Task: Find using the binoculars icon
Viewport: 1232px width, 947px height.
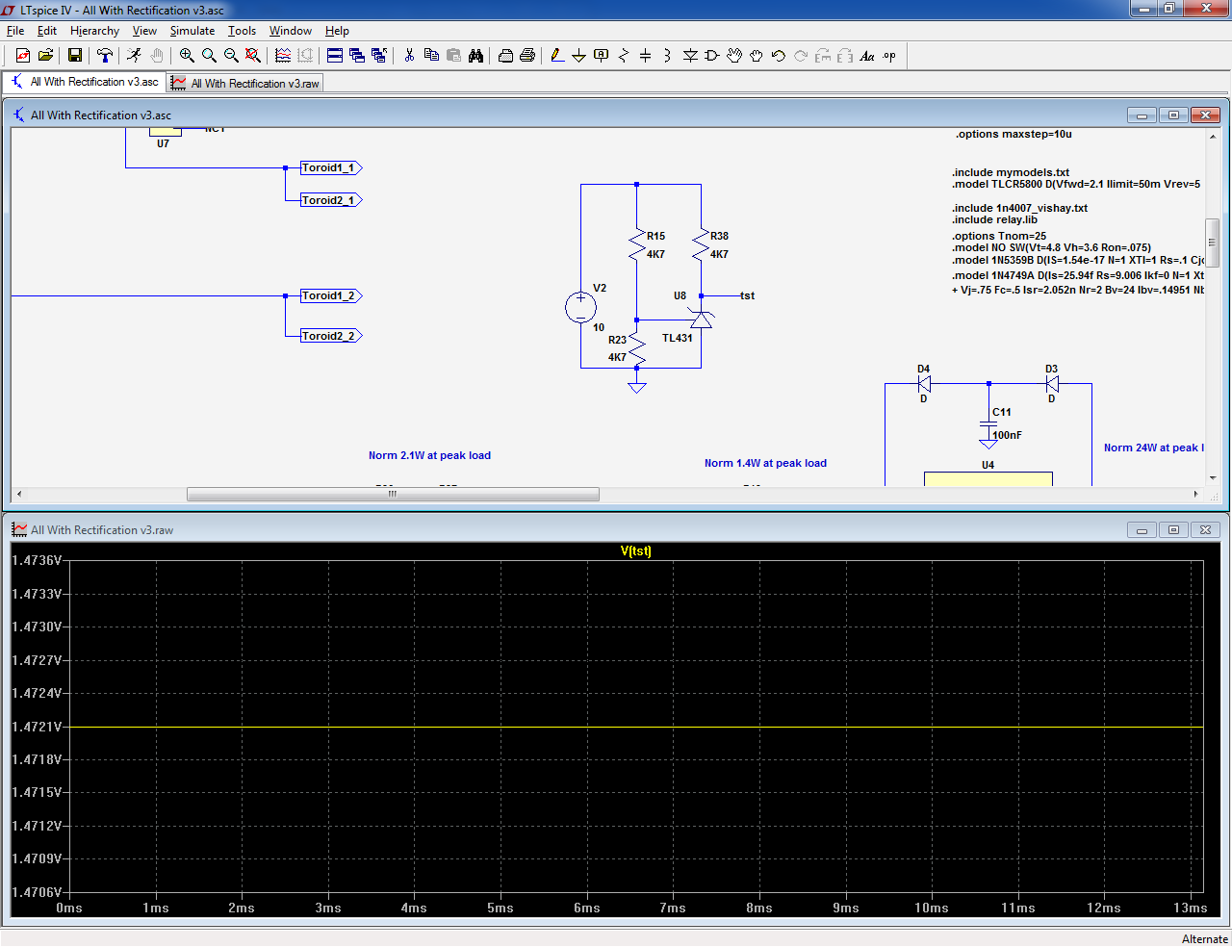Action: [475, 56]
